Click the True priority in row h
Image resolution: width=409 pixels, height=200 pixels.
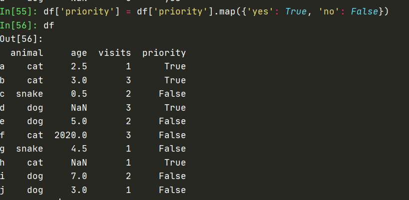175,163
